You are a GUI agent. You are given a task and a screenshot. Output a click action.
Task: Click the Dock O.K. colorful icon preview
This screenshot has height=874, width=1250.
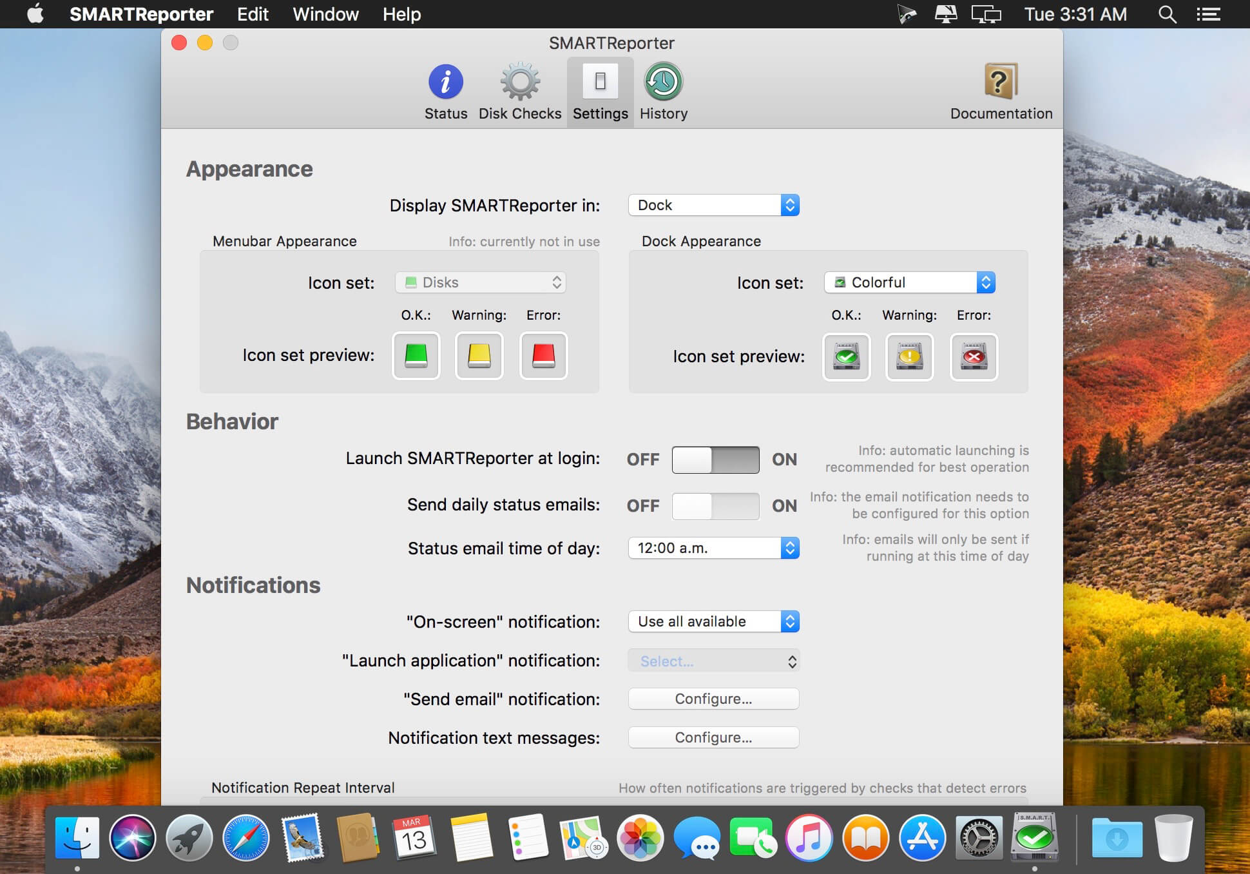tap(847, 357)
